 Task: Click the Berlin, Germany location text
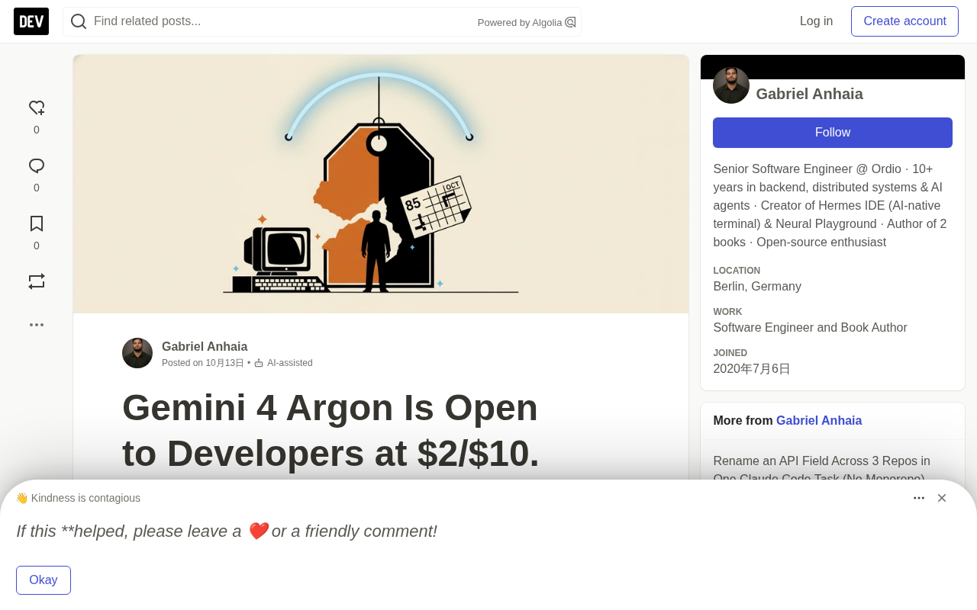click(757, 287)
